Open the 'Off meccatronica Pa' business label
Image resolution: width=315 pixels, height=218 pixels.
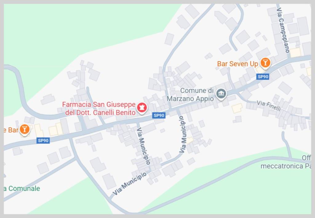(x=286, y=162)
